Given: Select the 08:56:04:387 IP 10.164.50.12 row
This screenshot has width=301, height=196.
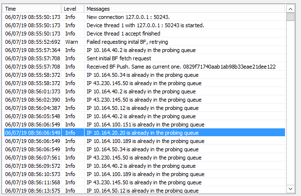Looking at the screenshot, I should pos(145,108).
